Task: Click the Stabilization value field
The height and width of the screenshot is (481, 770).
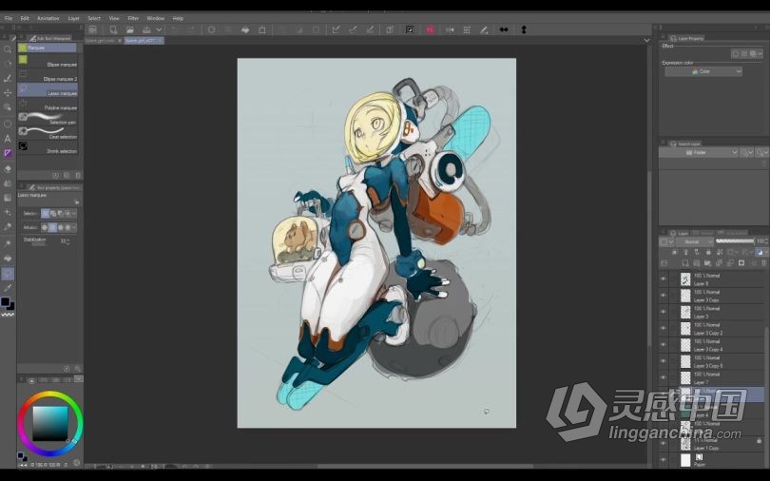Action: coord(65,241)
